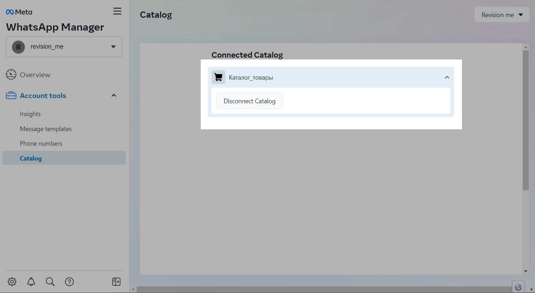
Task: Click the scroll left arrow
Action: click(x=133, y=289)
